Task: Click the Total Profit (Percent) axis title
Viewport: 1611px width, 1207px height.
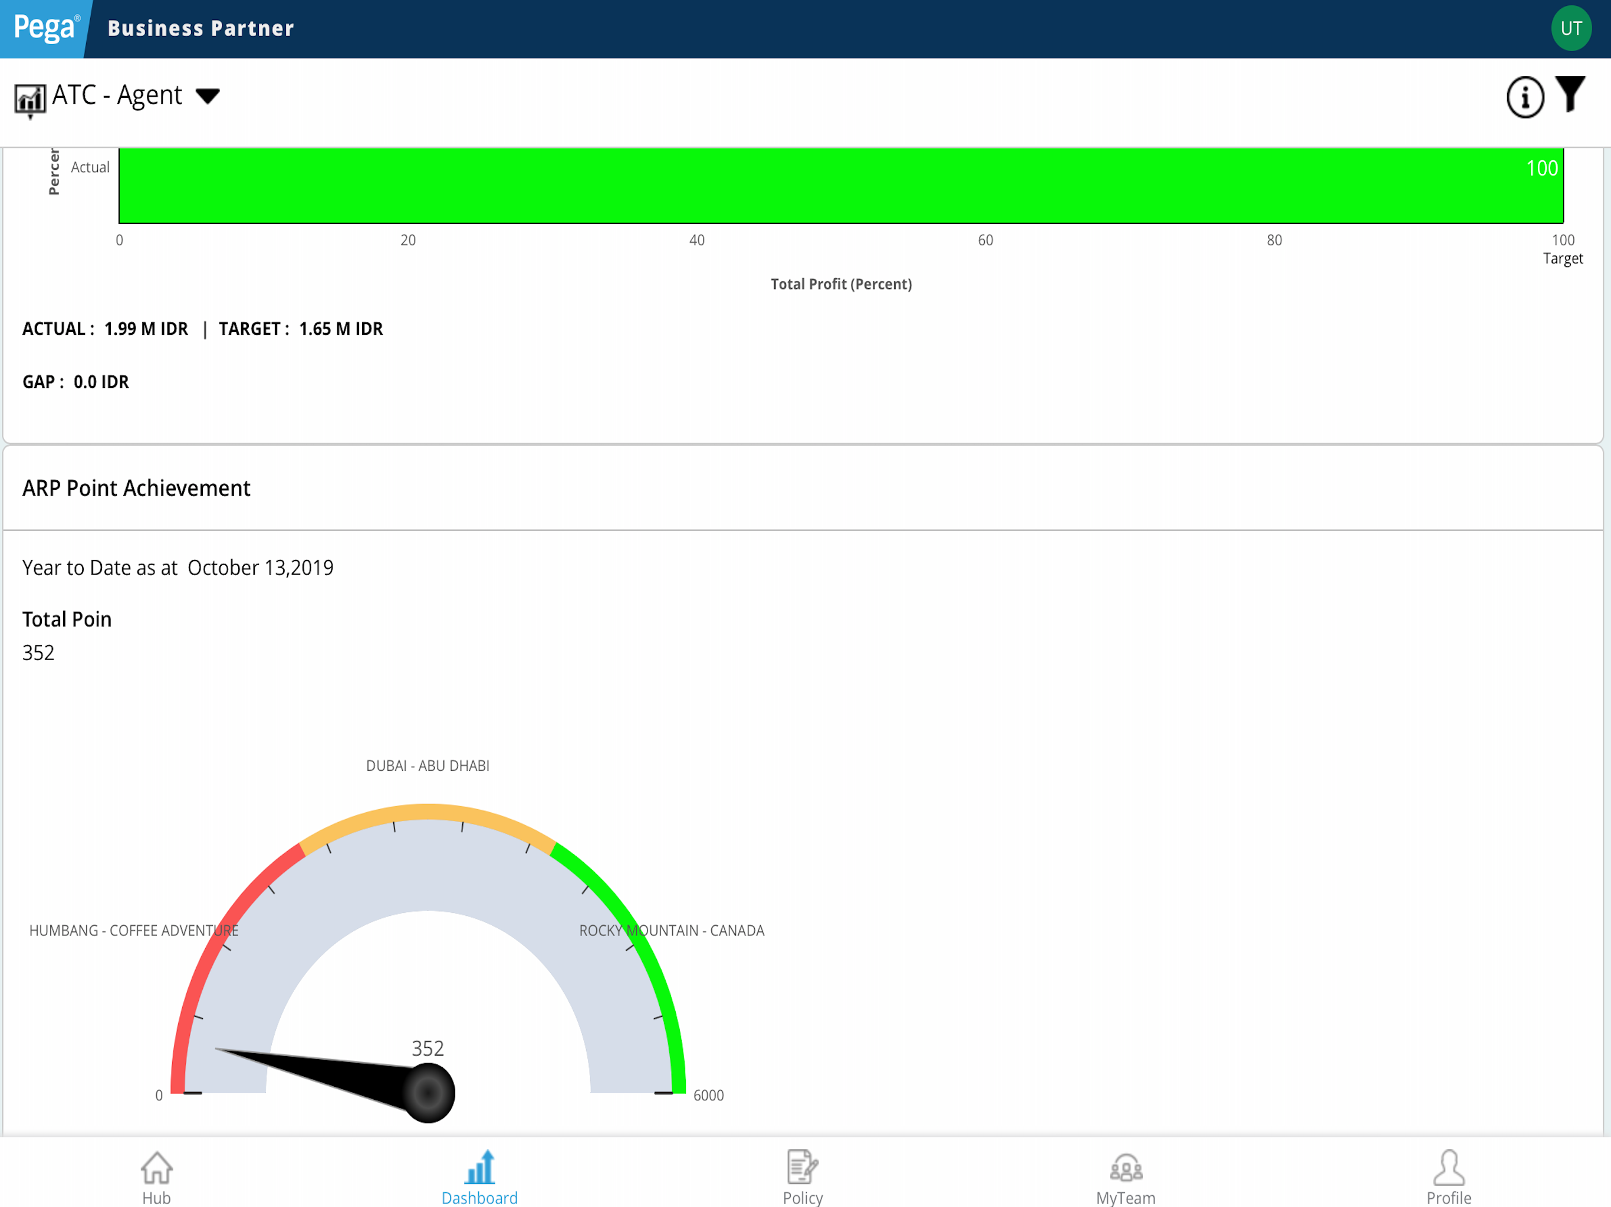Action: tap(841, 284)
